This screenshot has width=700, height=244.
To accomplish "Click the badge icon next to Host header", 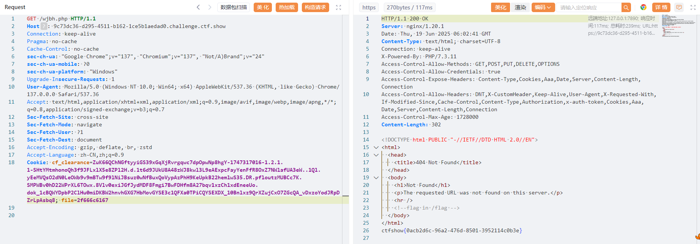I will (x=44, y=26).
